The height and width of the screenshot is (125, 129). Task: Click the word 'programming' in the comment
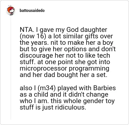(x=89, y=69)
